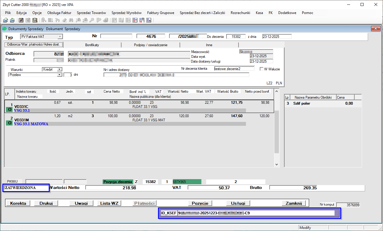Click the Uwagi button
383x231 pixels.
tap(81, 203)
